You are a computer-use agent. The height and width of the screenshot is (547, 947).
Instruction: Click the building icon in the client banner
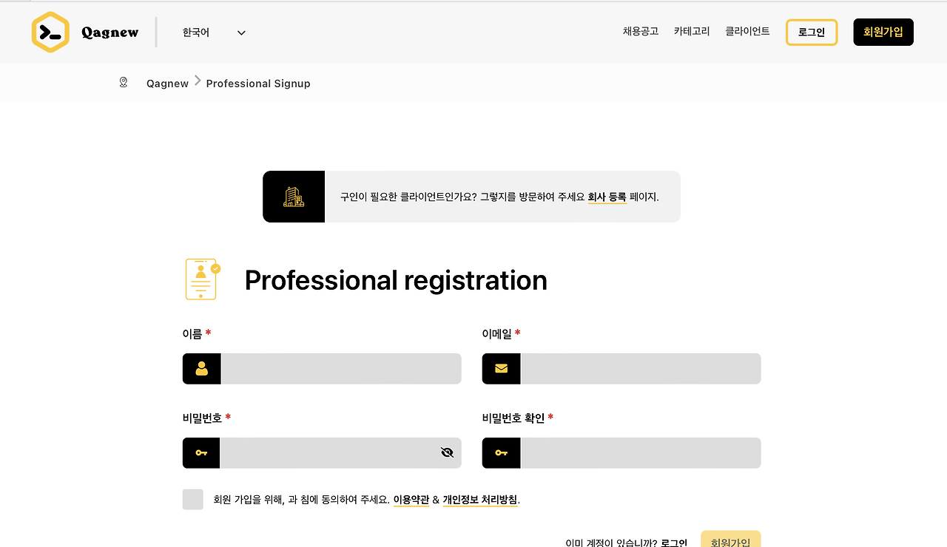pos(293,197)
